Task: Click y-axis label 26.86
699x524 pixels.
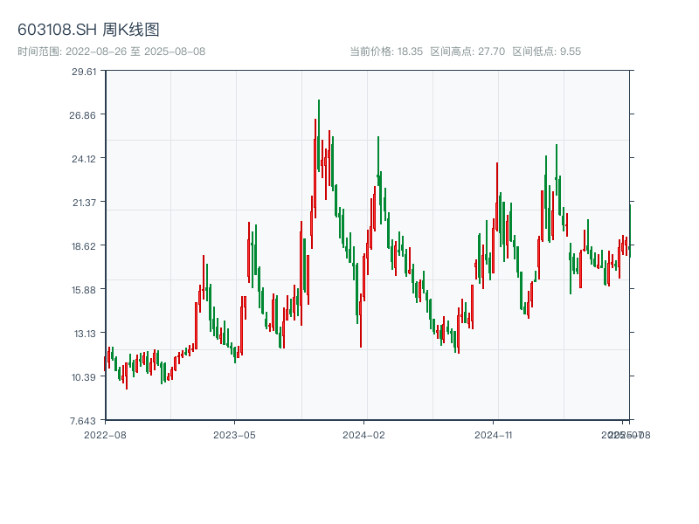Action: pyautogui.click(x=82, y=115)
